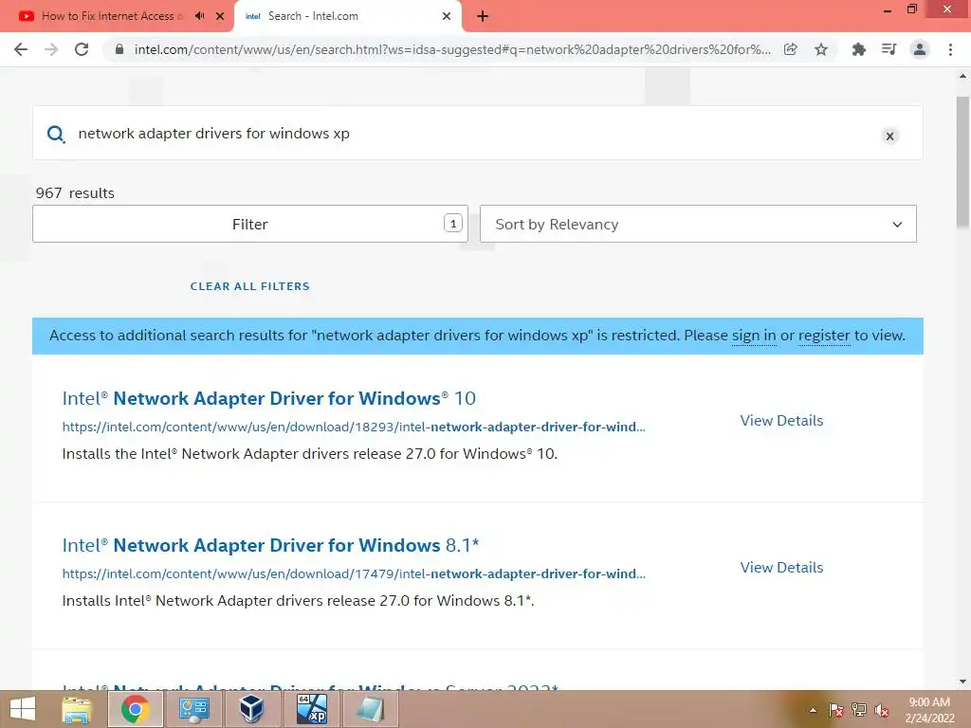Click the scrollbar up arrow

tap(963, 76)
